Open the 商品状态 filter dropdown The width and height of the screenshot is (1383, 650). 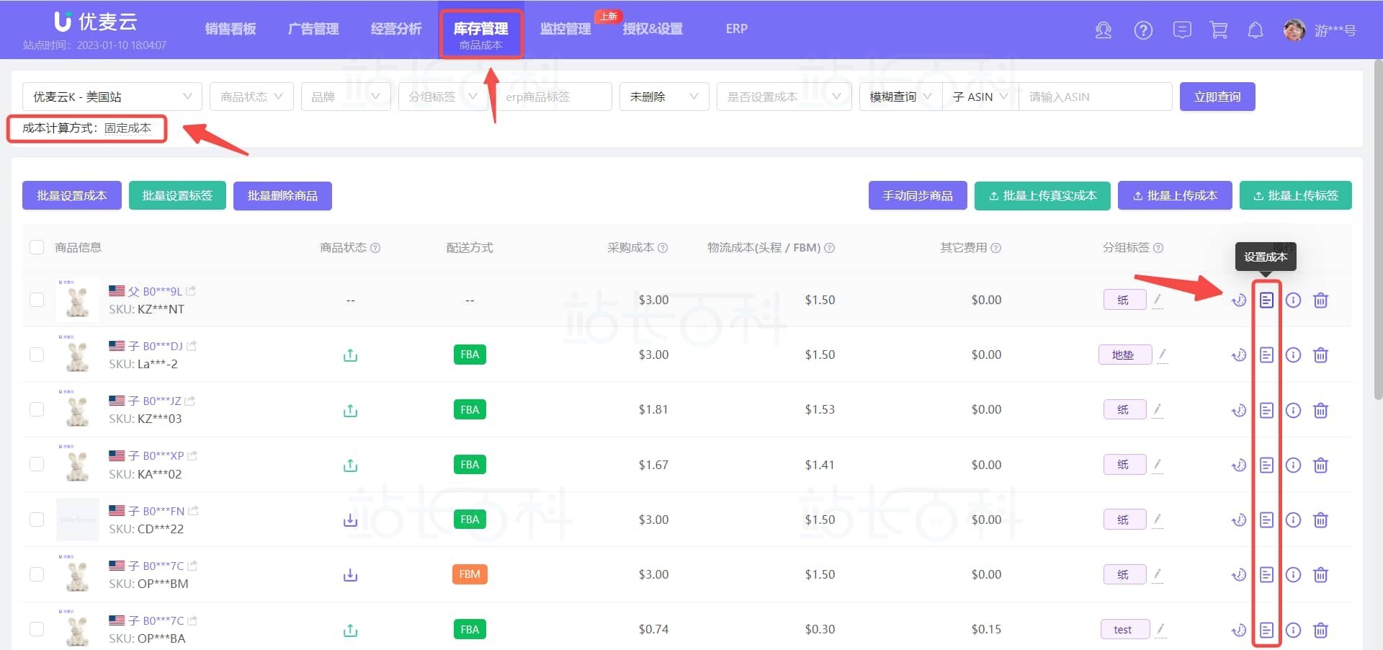tap(251, 97)
